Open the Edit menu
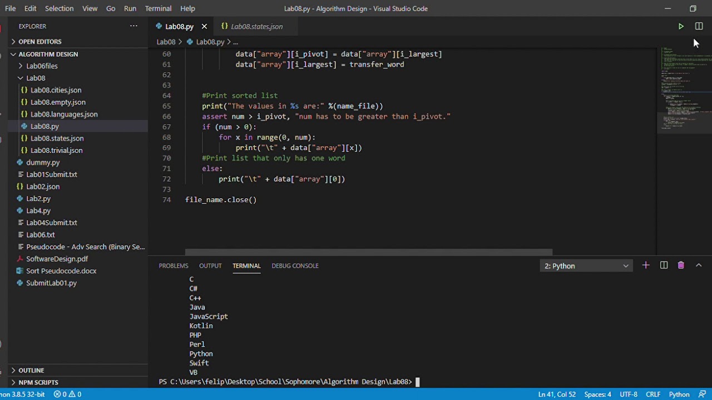The image size is (712, 400). (31, 8)
